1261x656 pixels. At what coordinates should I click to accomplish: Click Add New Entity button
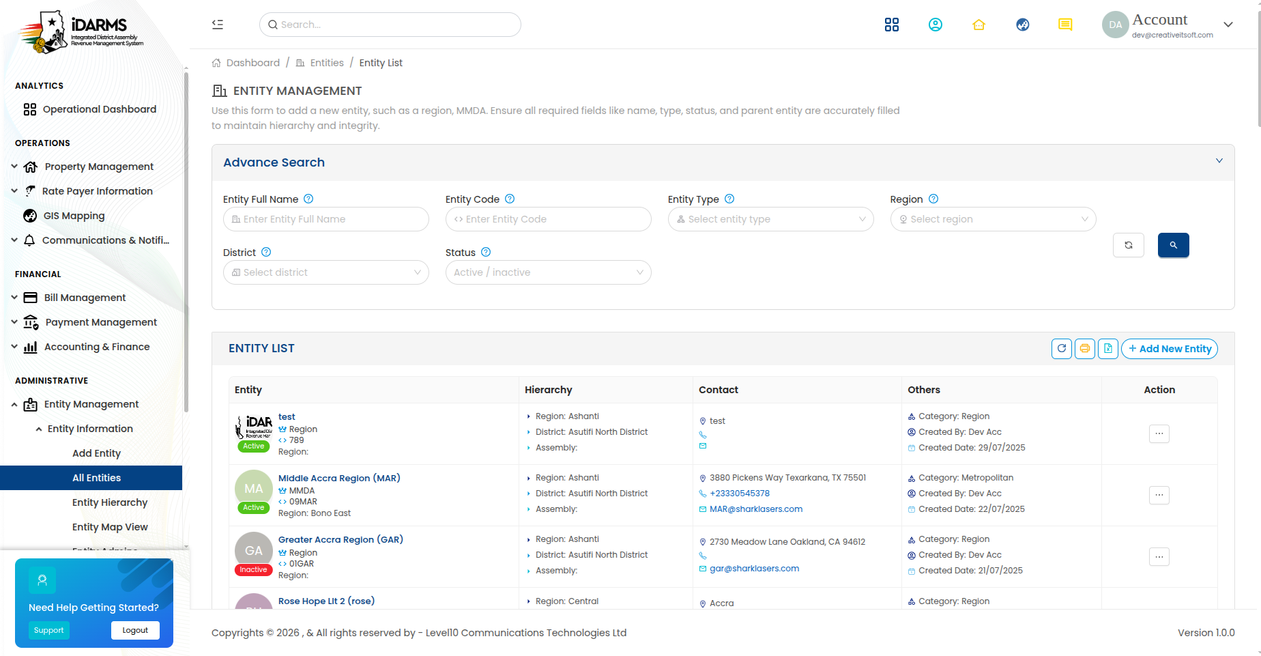pyautogui.click(x=1170, y=348)
